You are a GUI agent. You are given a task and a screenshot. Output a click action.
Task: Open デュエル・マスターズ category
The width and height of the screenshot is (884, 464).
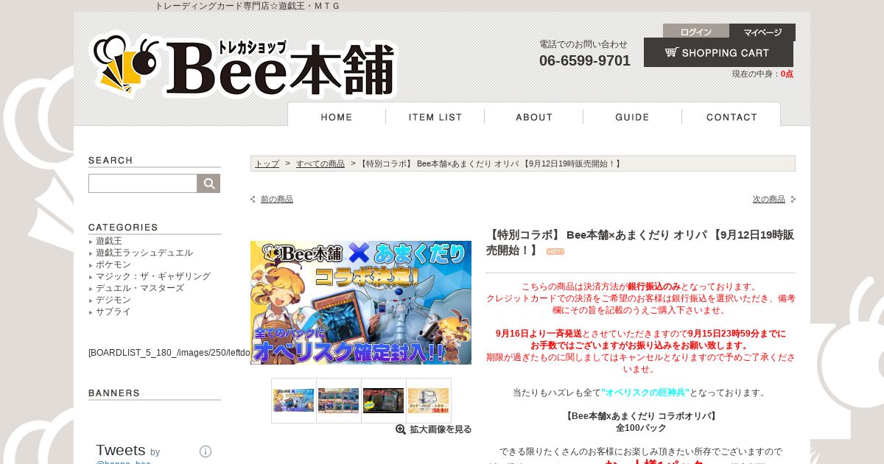[140, 288]
